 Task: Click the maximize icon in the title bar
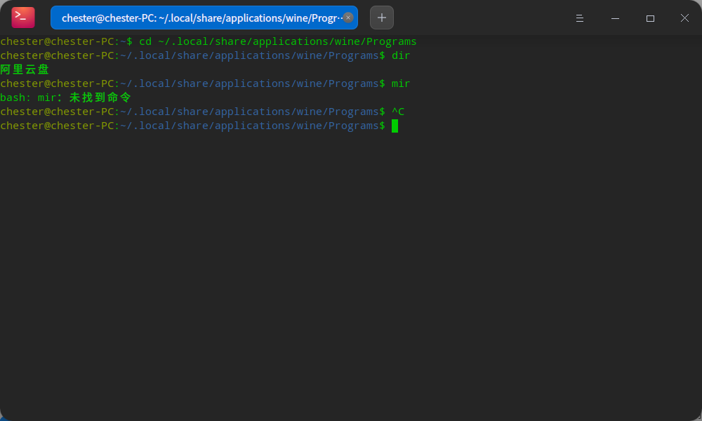(650, 18)
